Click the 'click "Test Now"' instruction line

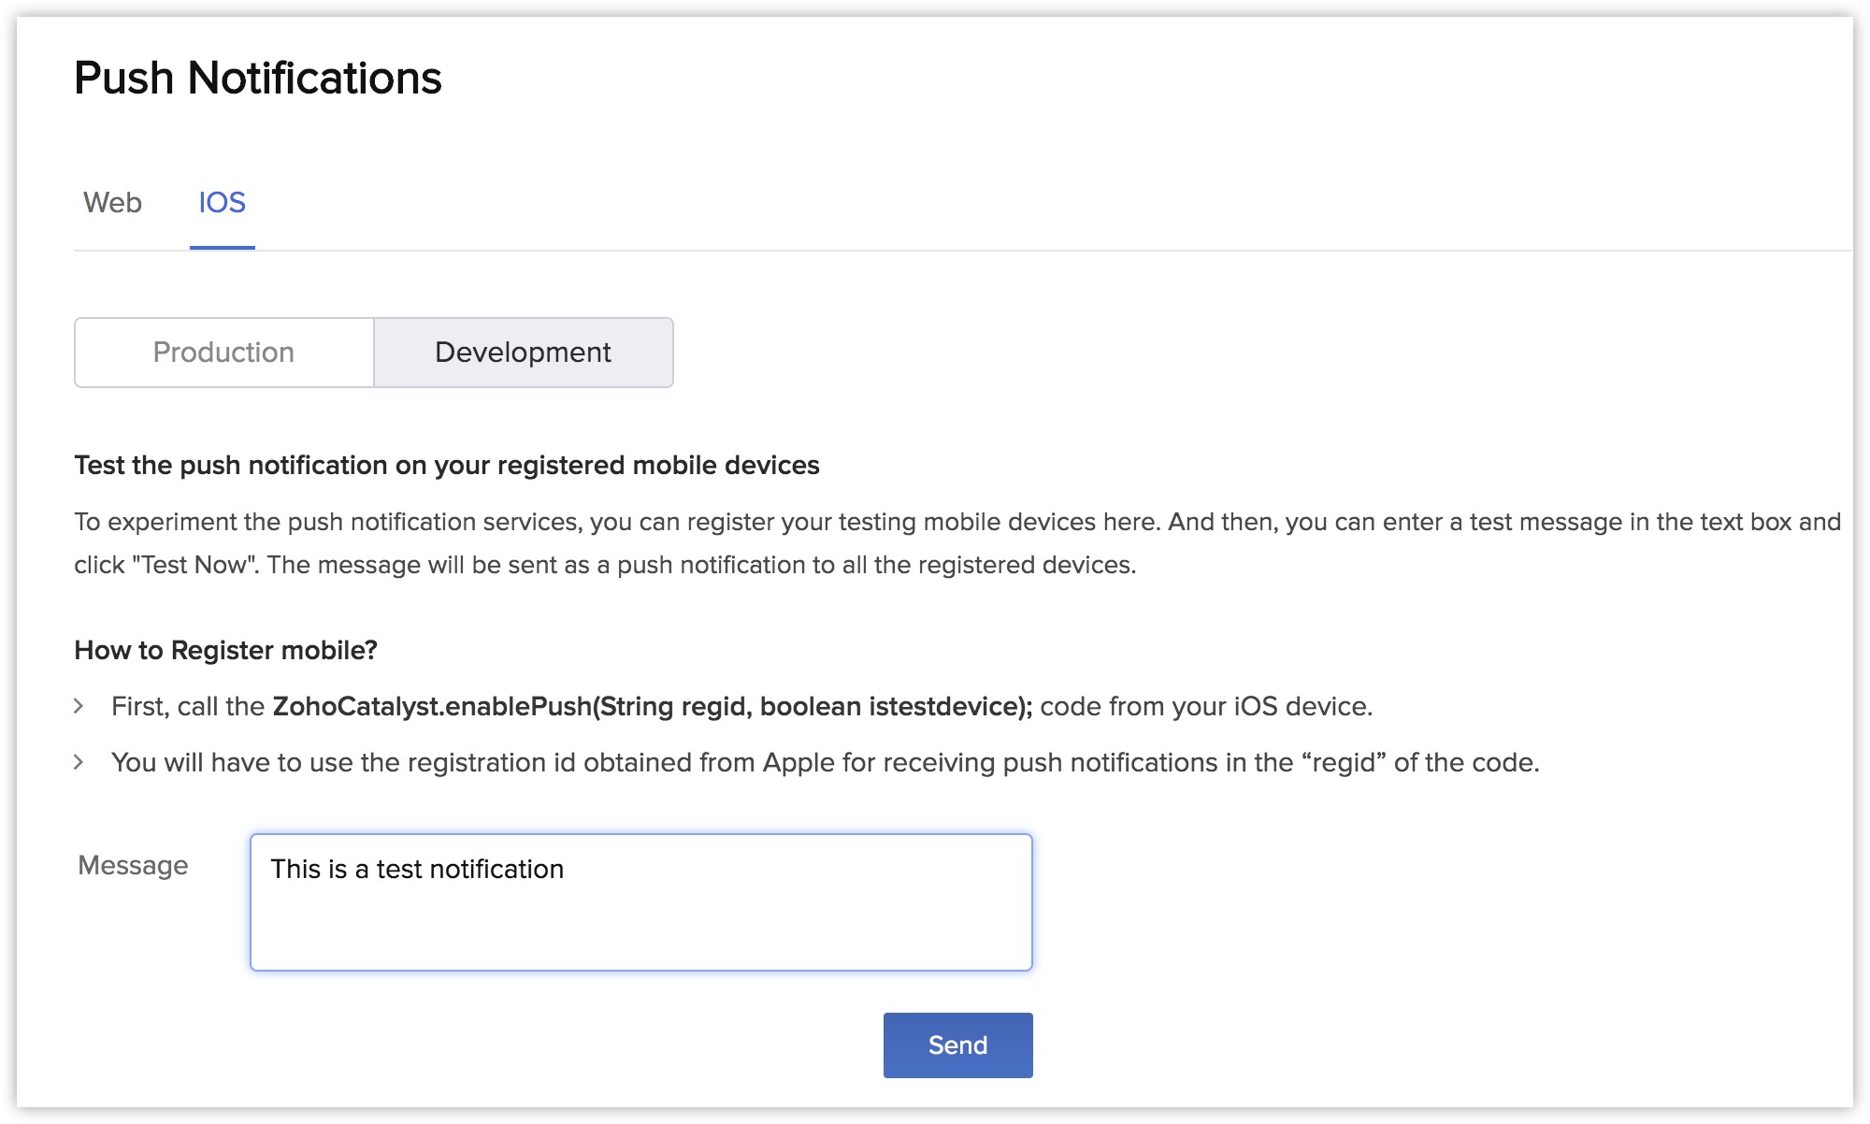pos(604,566)
